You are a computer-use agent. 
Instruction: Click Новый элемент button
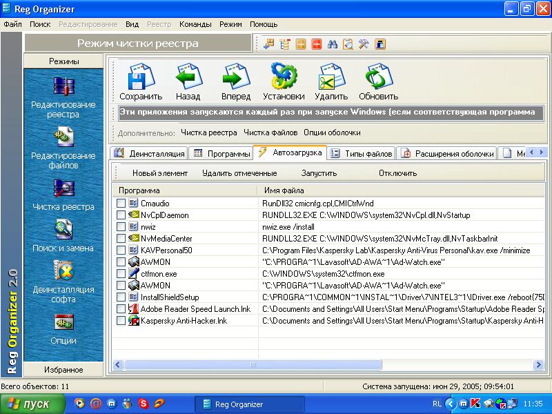tap(160, 173)
